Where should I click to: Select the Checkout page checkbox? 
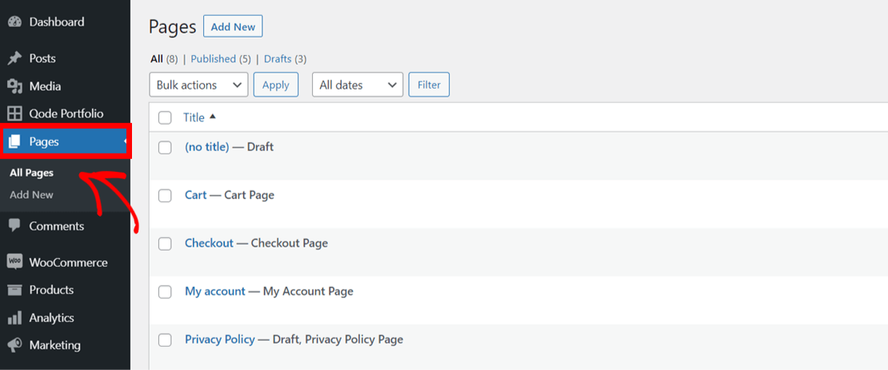pos(165,244)
